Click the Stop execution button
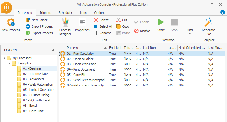The height and width of the screenshot is (122, 227). pyautogui.click(x=174, y=25)
